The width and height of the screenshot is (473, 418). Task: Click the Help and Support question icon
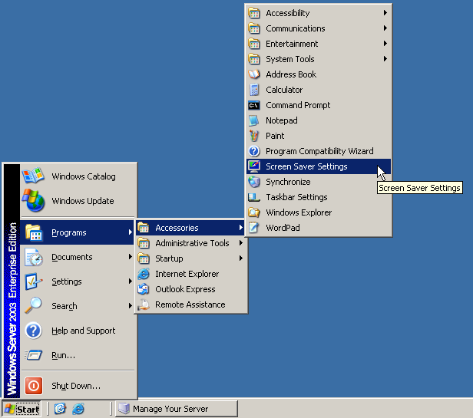coord(34,331)
